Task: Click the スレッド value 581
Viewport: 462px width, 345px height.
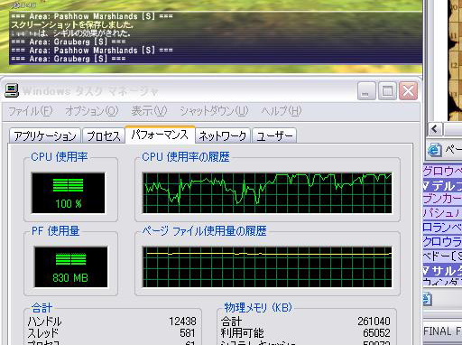Action: point(188,333)
